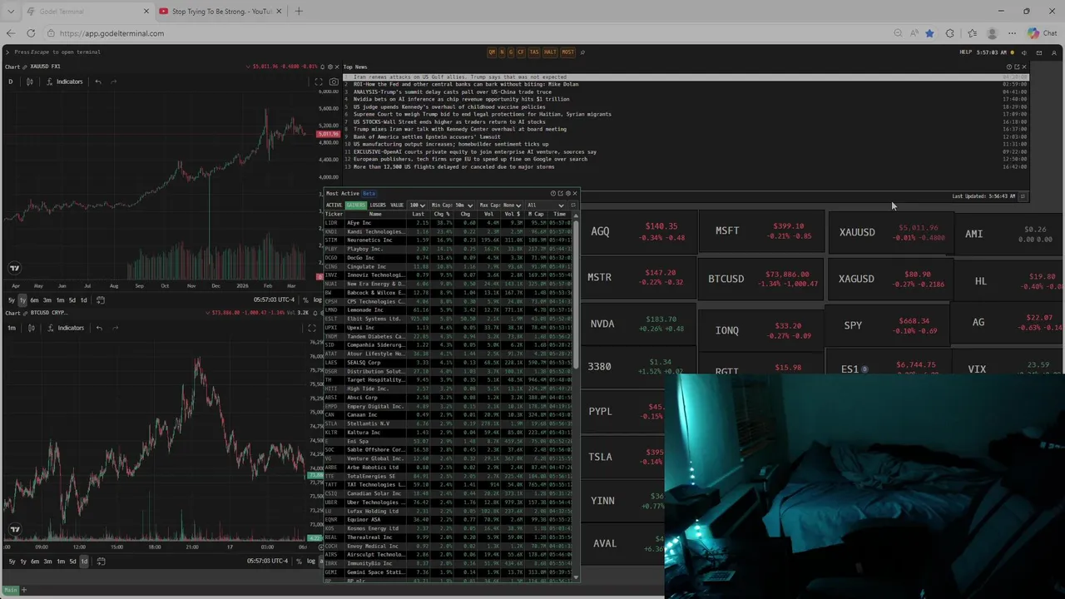Open Bank of America Epstein lawsuit headline

click(x=427, y=136)
